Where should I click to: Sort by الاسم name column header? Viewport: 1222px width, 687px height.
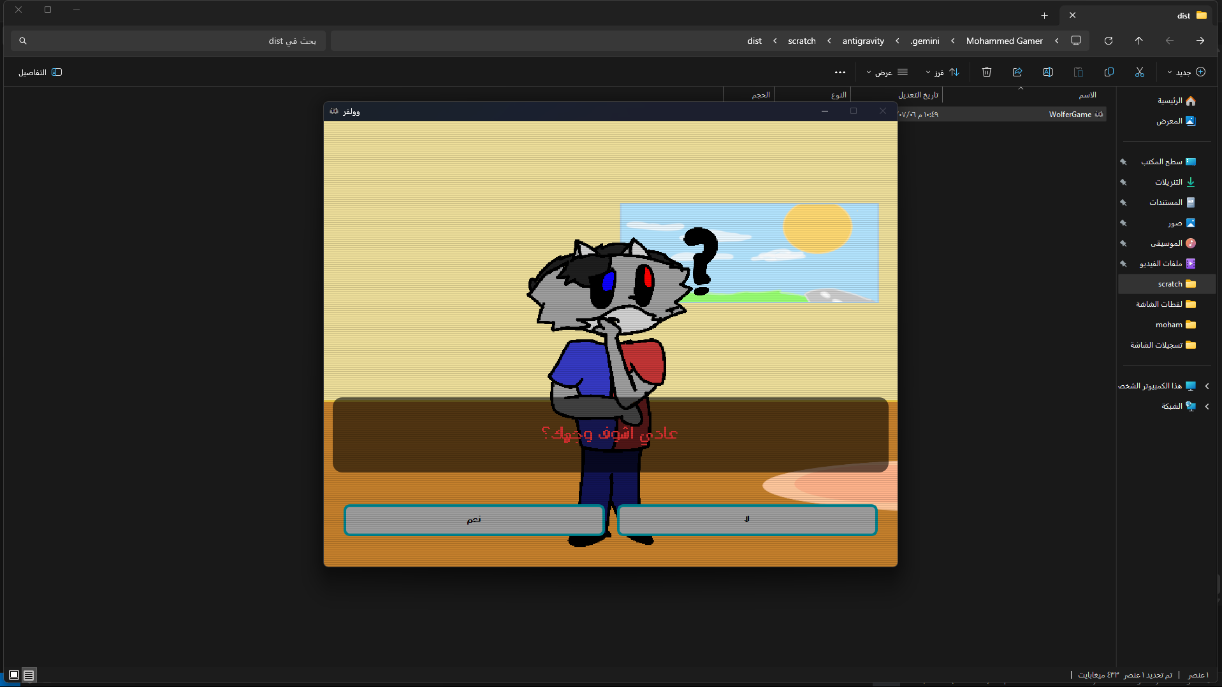click(x=1087, y=95)
